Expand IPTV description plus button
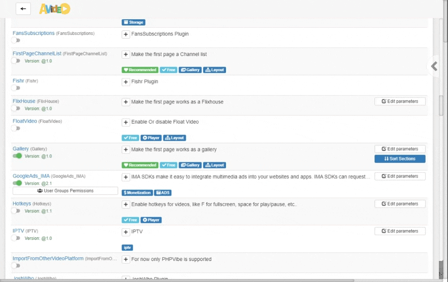 [x=126, y=232]
